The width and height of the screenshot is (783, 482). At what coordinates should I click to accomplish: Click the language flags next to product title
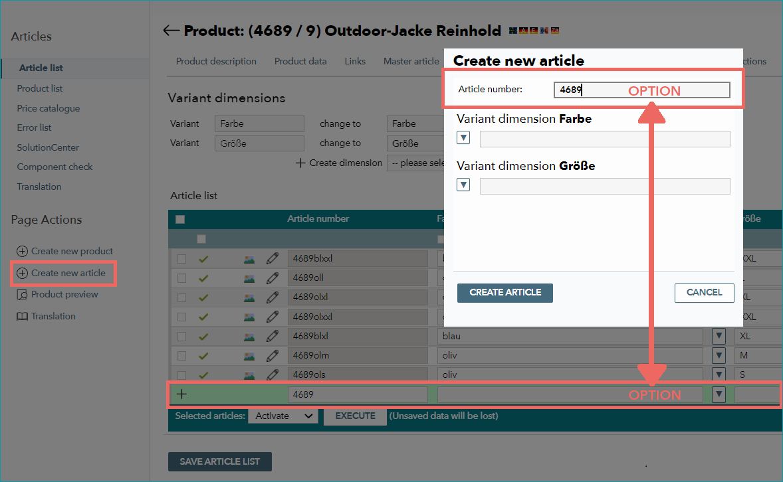click(534, 31)
